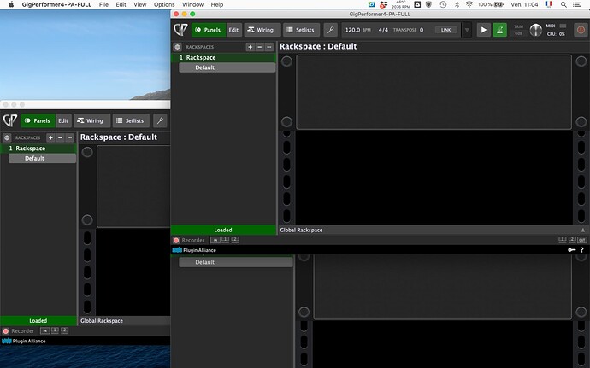The width and height of the screenshot is (590, 368).
Task: Add rackspace with plus in back window
Action: coord(50,138)
